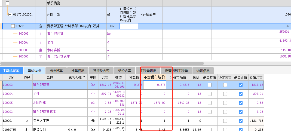The height and width of the screenshot is (131, 291).
Task: Uncheck 是否计价 for the 脚手架钢管 row
Action: 241,85
